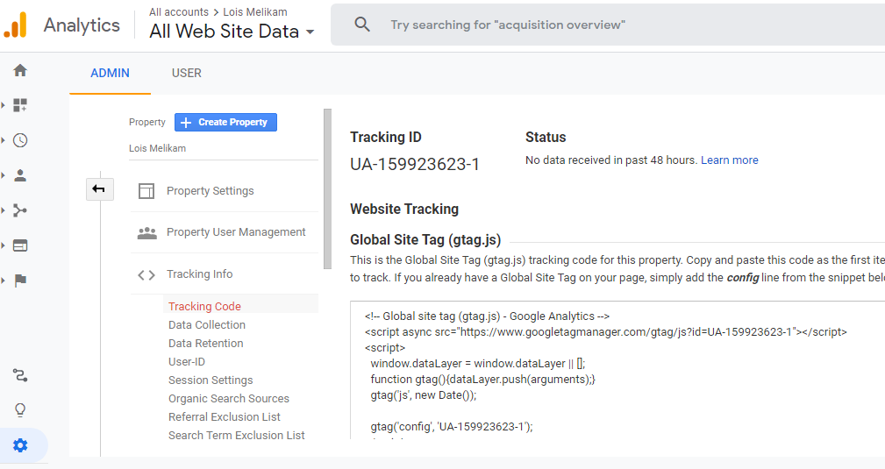Image resolution: width=885 pixels, height=469 pixels.
Task: Click the 'Property' column label
Action: 146,122
